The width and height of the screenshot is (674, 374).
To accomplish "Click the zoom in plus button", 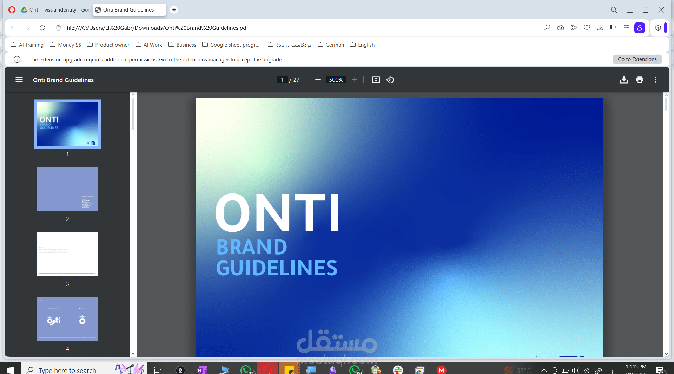I will [x=355, y=80].
